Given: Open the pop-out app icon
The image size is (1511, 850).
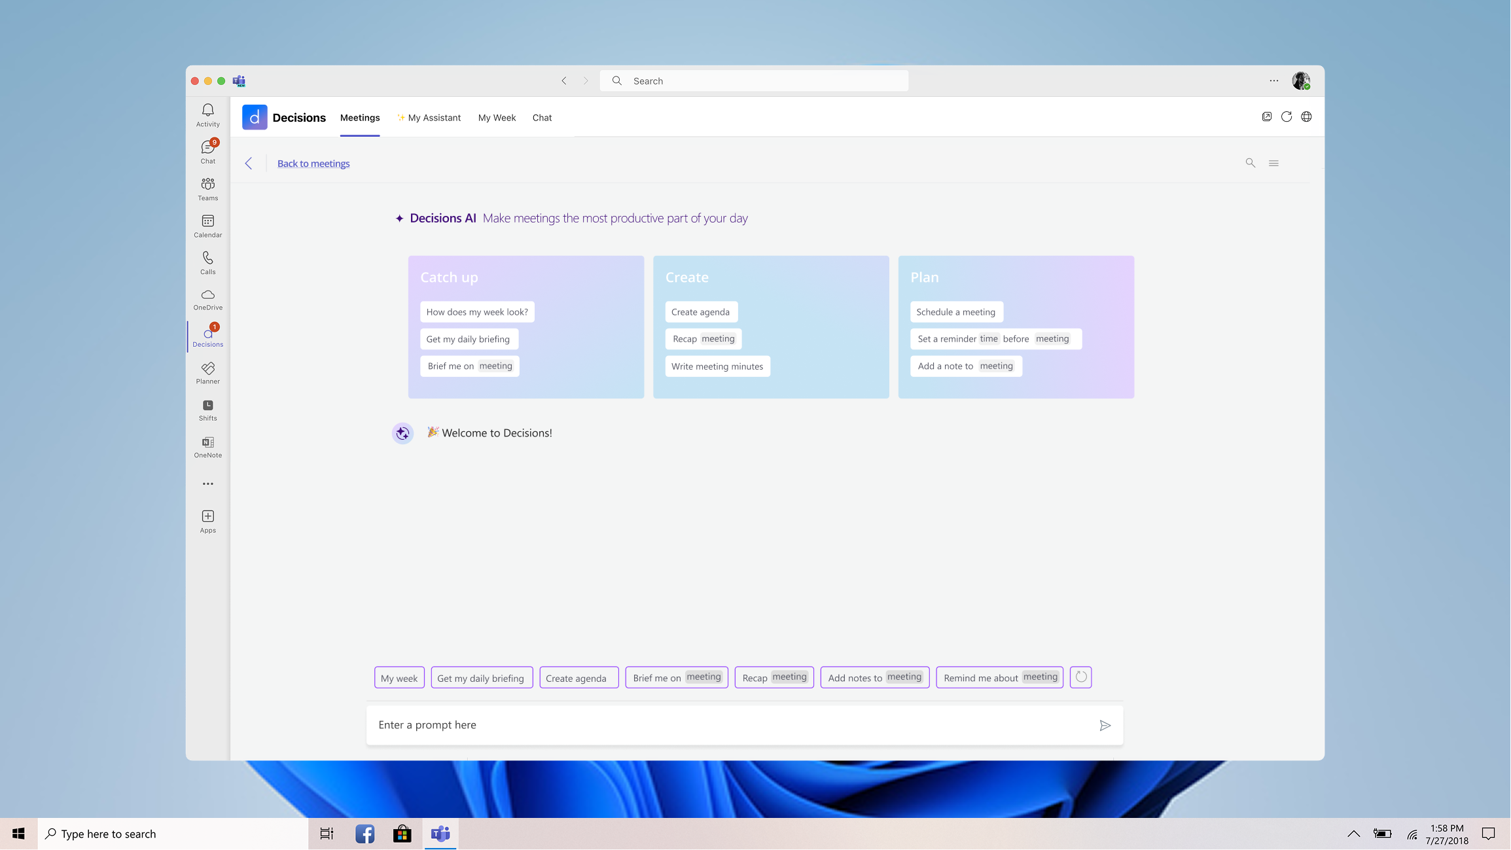Looking at the screenshot, I should click(x=1266, y=116).
